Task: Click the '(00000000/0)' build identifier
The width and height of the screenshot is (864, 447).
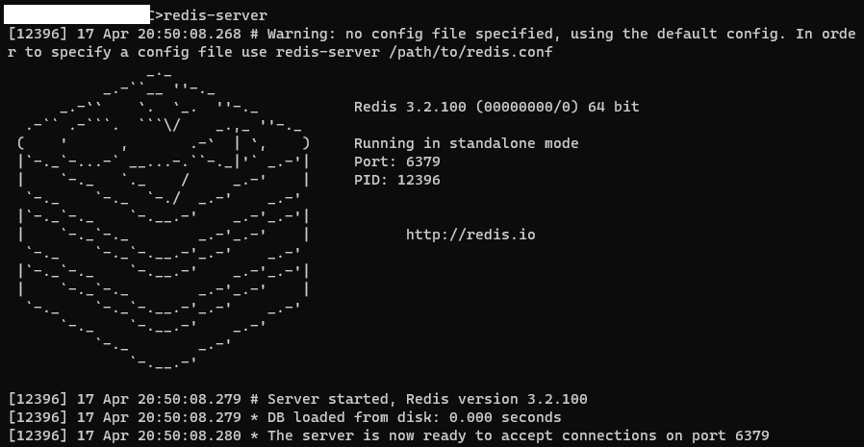Action: (527, 107)
